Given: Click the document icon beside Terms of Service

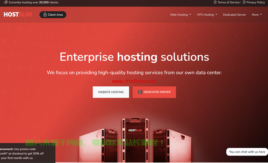Looking at the screenshot, I should [x=215, y=2].
